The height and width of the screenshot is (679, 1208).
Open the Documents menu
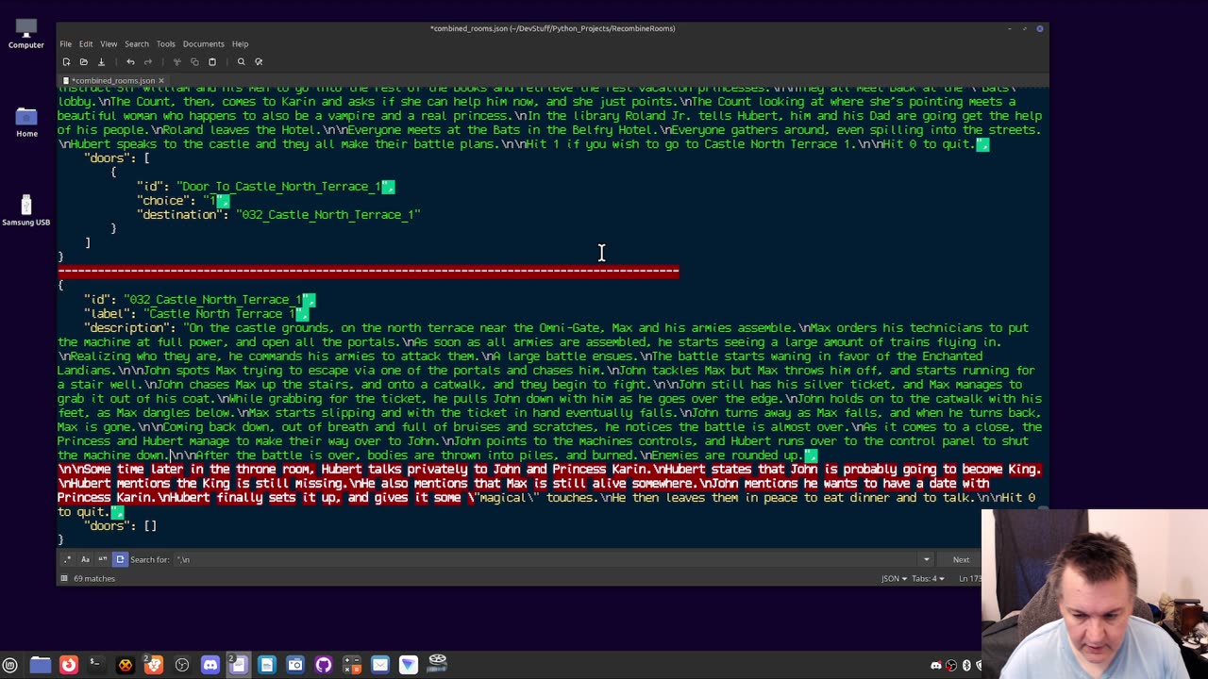pyautogui.click(x=204, y=44)
